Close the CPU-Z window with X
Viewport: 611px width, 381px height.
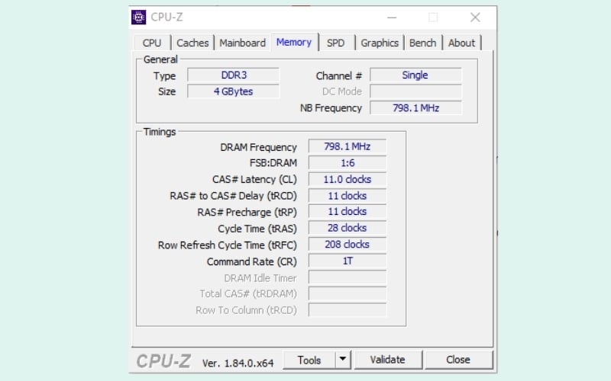pyautogui.click(x=475, y=18)
